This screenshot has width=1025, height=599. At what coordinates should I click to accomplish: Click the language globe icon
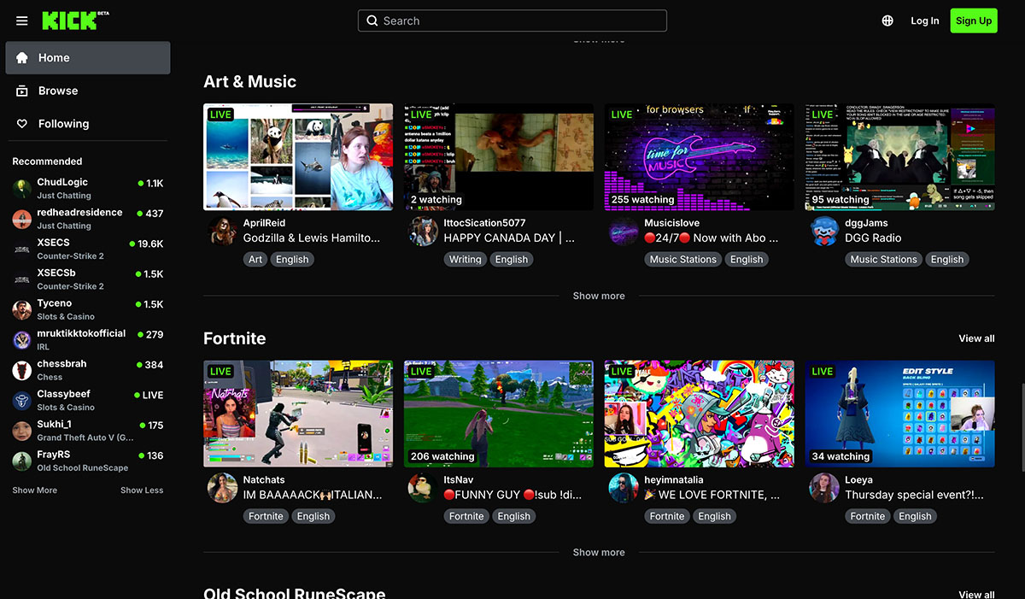[x=887, y=21]
